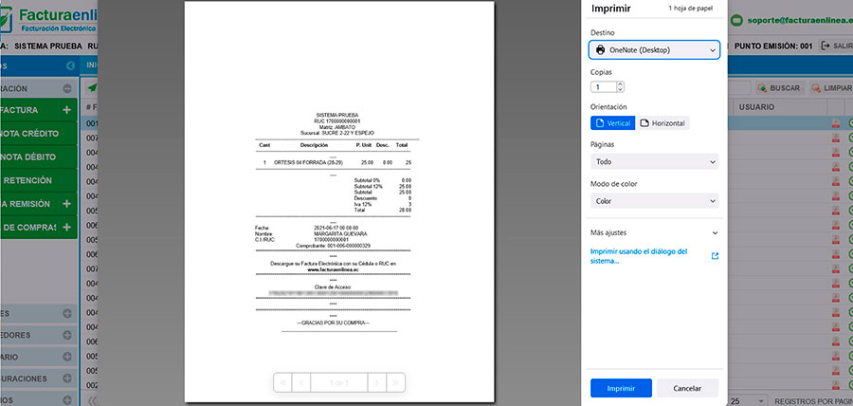Select Horizontal orientation

[x=663, y=123]
